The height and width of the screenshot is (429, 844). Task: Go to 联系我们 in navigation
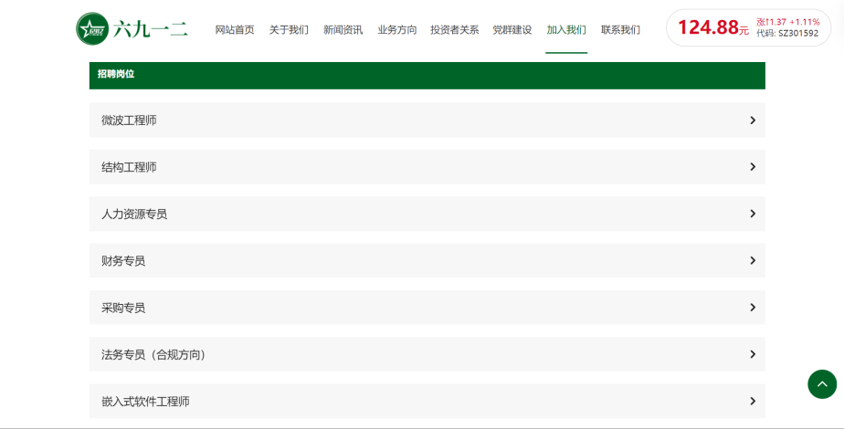click(620, 30)
